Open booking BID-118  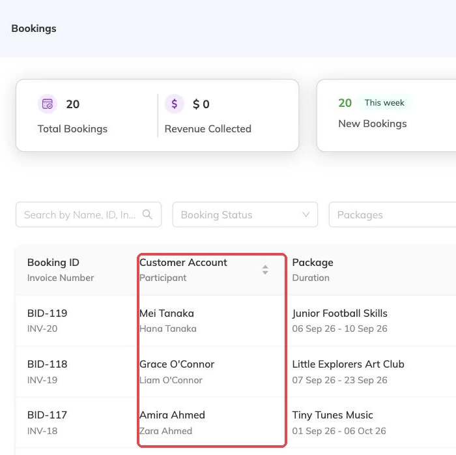[x=47, y=364]
